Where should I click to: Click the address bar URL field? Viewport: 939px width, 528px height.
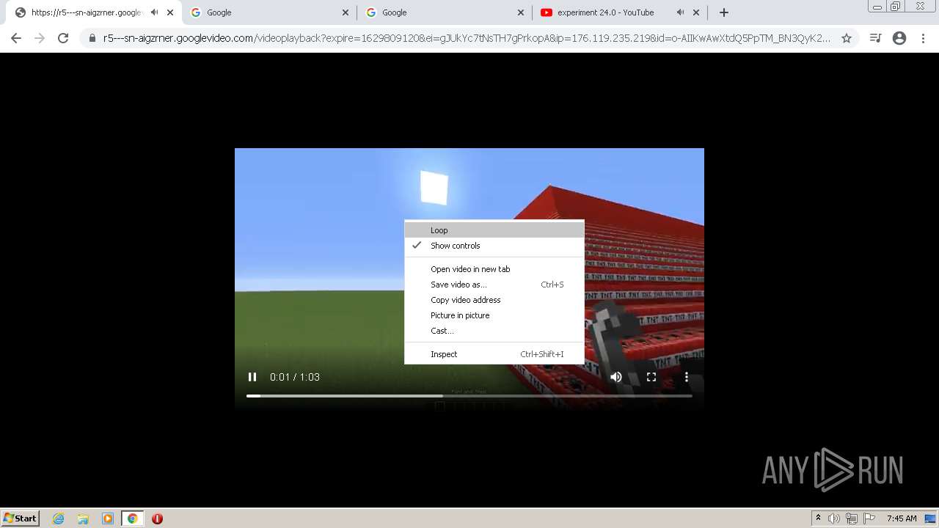(x=467, y=38)
